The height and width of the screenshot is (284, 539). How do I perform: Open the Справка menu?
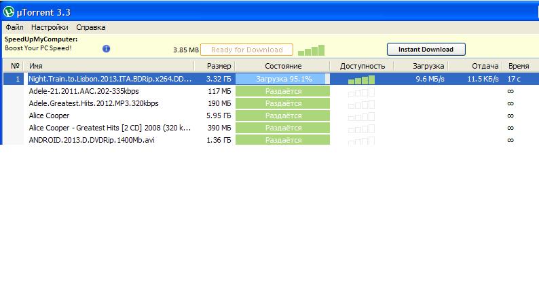click(x=90, y=27)
